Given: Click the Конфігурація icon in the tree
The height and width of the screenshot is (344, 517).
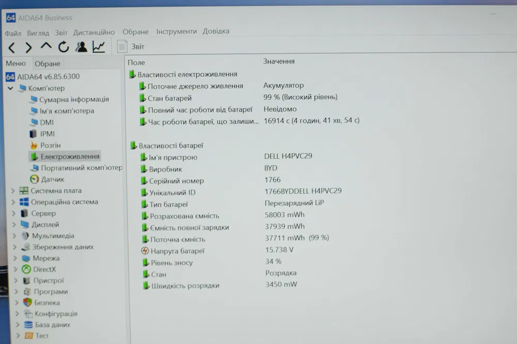Looking at the screenshot, I should pos(28,314).
